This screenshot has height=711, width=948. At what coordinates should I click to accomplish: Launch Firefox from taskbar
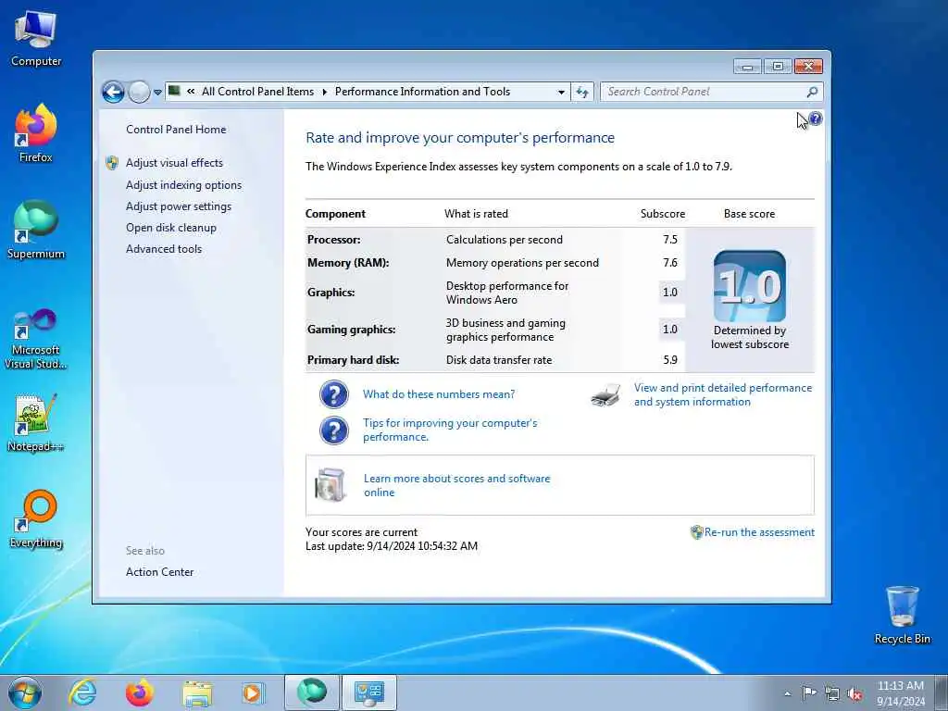(x=139, y=692)
